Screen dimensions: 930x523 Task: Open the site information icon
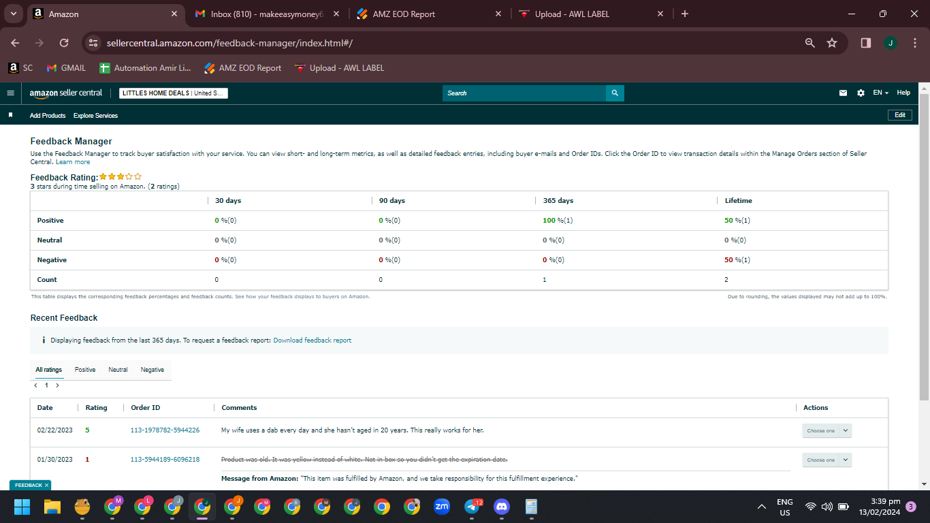pyautogui.click(x=93, y=43)
